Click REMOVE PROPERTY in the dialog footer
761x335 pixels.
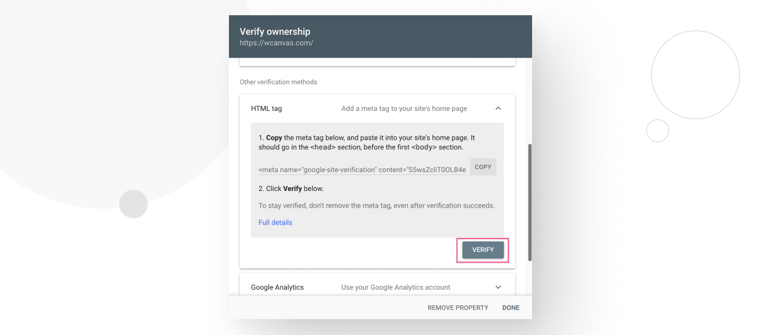tap(458, 308)
